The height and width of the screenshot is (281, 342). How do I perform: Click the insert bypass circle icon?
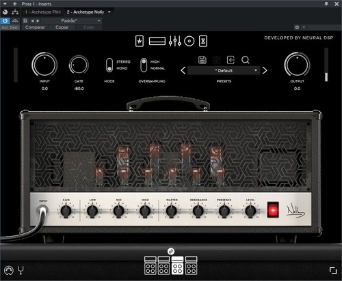pyautogui.click(x=5, y=12)
